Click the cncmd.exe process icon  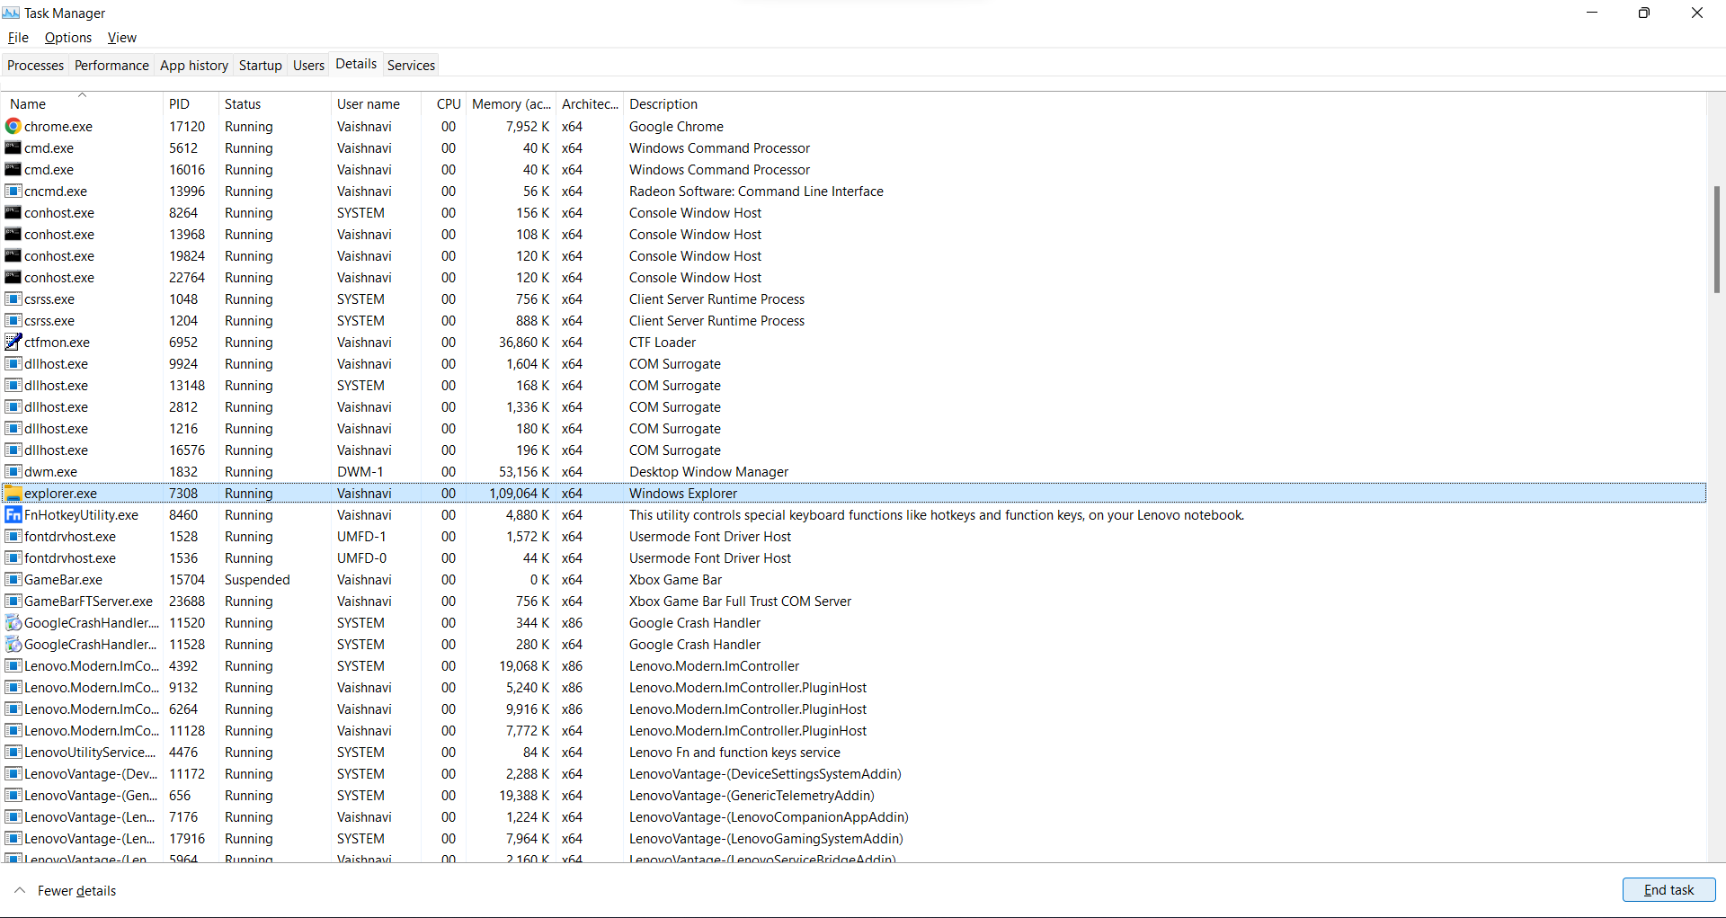tap(13, 192)
